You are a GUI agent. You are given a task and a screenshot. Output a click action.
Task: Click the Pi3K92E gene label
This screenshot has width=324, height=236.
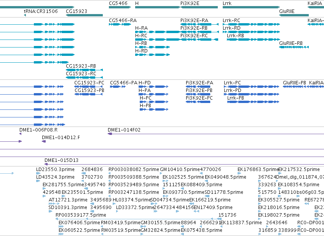[x=190, y=3]
